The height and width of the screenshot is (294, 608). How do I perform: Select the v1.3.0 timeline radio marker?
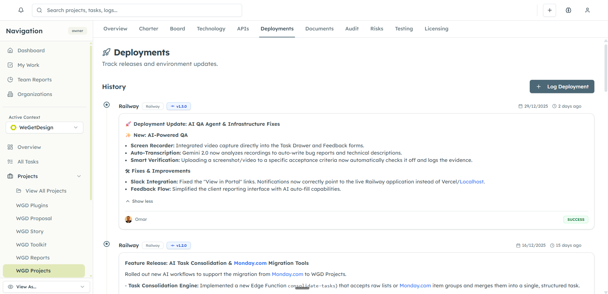coord(107,105)
